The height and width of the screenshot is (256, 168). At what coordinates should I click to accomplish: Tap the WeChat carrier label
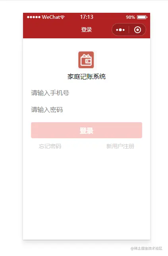click(51, 17)
